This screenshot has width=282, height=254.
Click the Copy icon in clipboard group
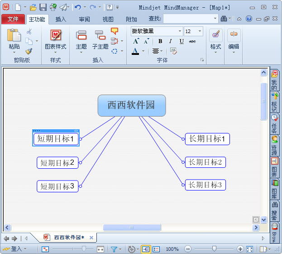click(x=29, y=41)
